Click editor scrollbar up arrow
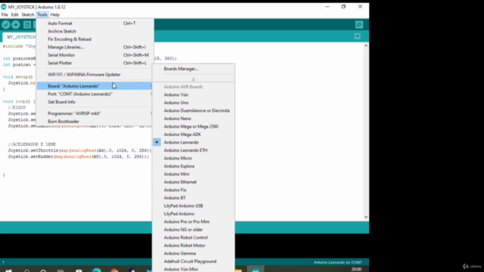The width and height of the screenshot is (484, 272). pos(366,45)
